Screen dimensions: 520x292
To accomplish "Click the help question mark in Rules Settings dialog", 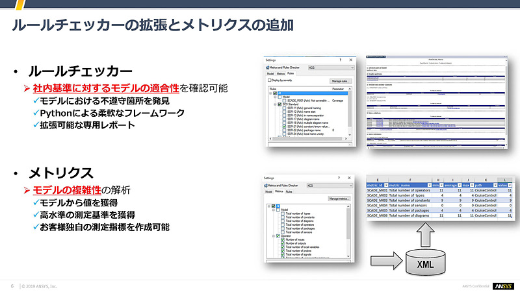I will click(340, 60).
